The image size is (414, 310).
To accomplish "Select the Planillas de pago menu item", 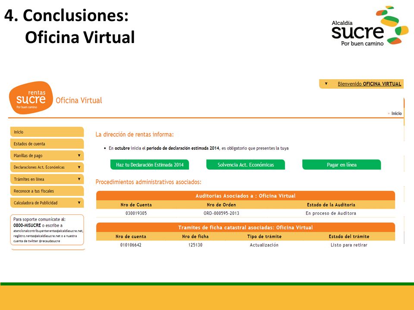I will point(47,155).
